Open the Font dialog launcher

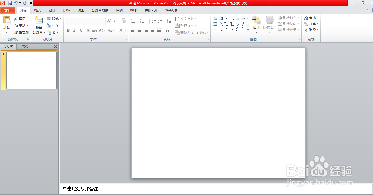coord(126,39)
